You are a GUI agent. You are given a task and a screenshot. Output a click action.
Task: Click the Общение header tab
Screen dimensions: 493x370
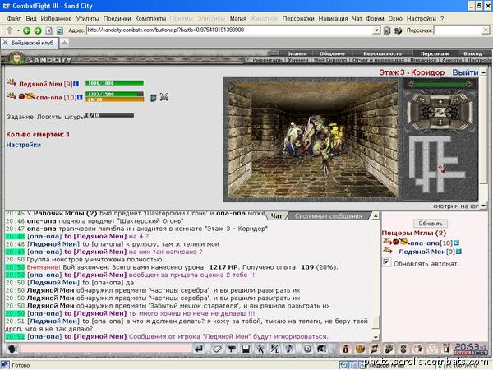click(x=332, y=53)
